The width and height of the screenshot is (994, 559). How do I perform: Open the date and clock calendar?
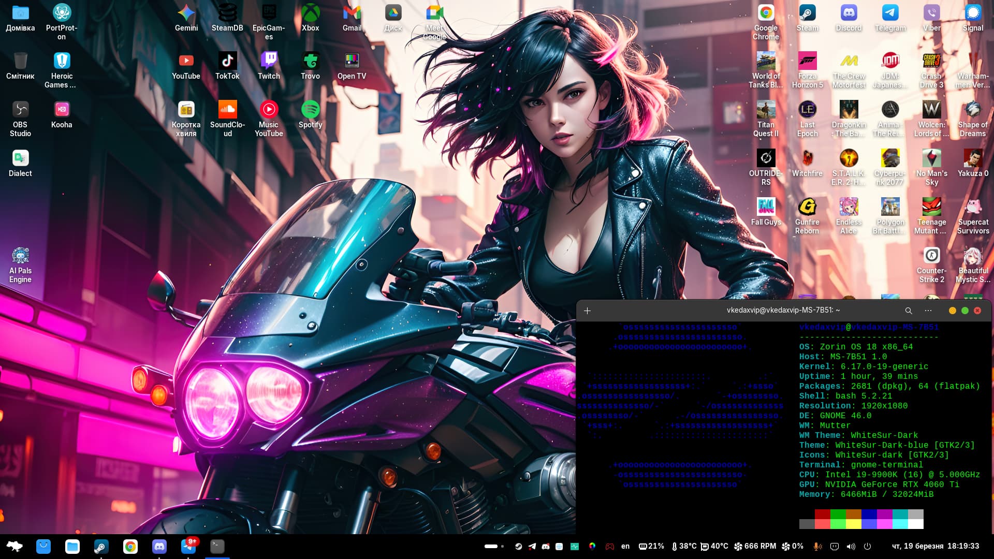(x=935, y=546)
